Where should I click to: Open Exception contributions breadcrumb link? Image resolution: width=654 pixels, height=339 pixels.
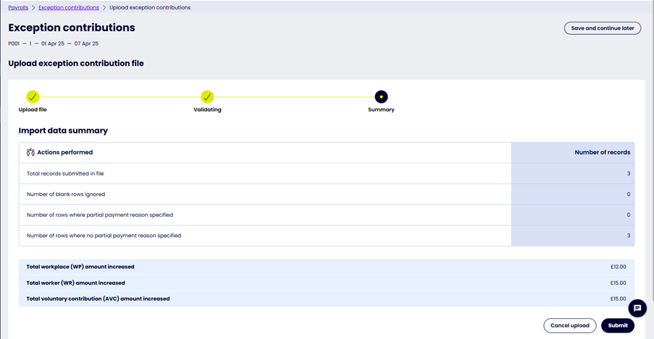(x=69, y=8)
